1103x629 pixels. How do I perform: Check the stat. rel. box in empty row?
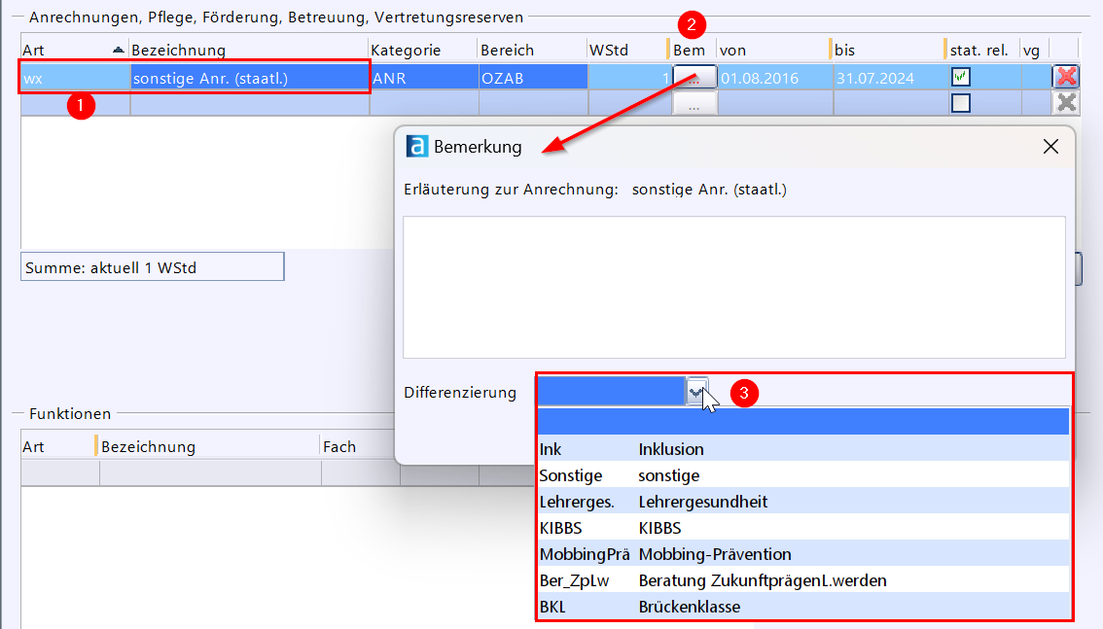tap(961, 103)
